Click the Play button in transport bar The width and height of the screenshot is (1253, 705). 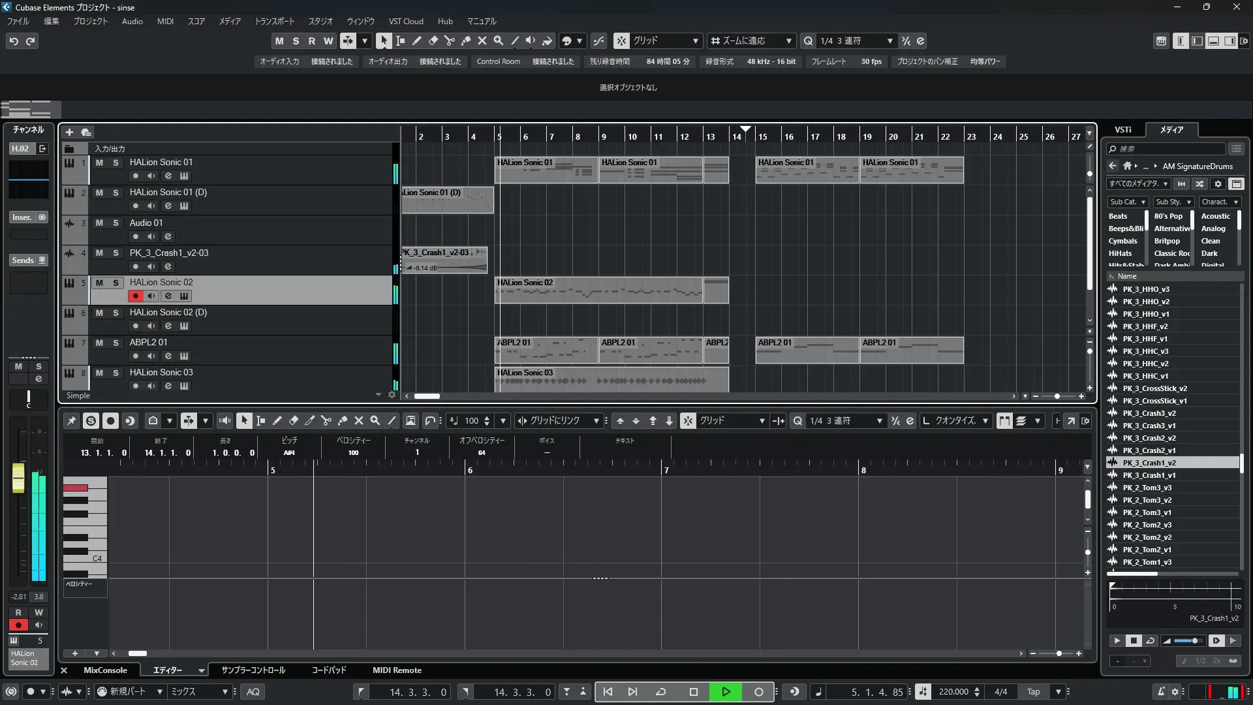[x=726, y=692]
